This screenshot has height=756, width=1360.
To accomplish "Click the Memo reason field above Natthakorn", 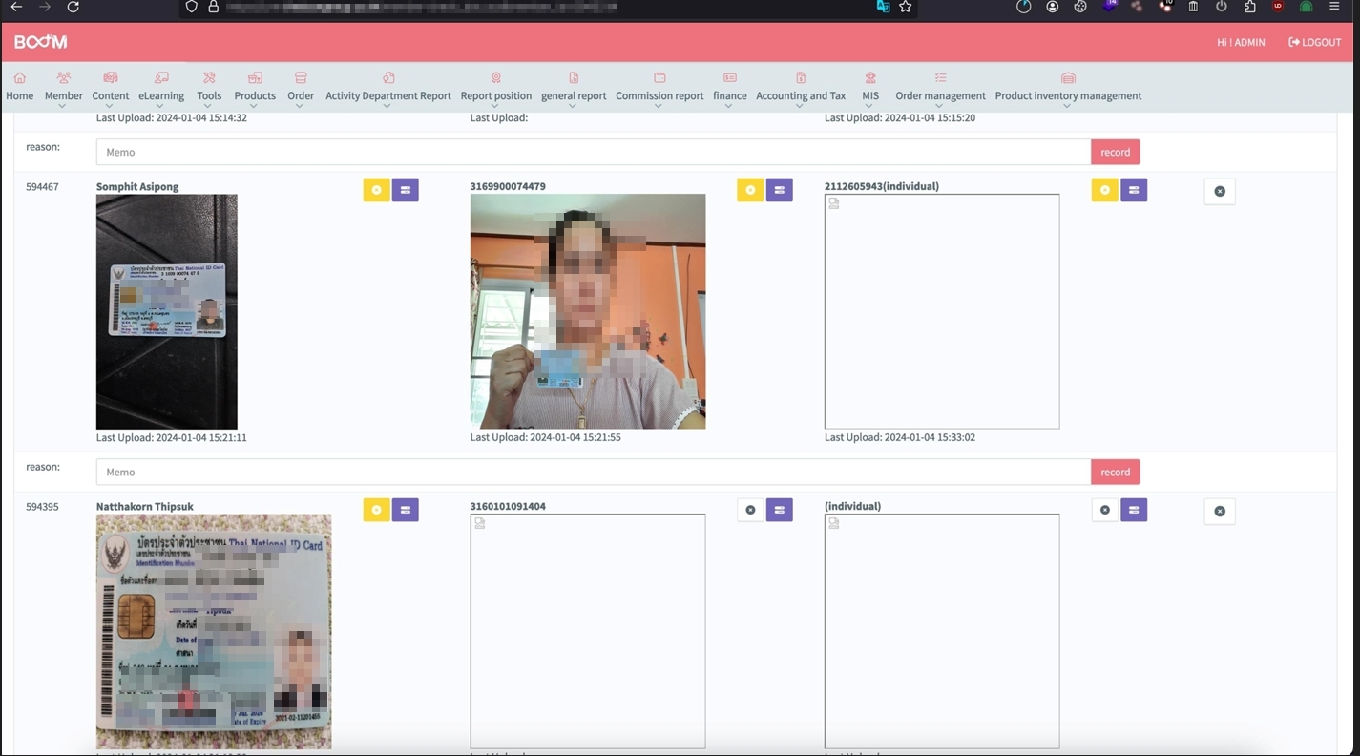I will tap(593, 472).
